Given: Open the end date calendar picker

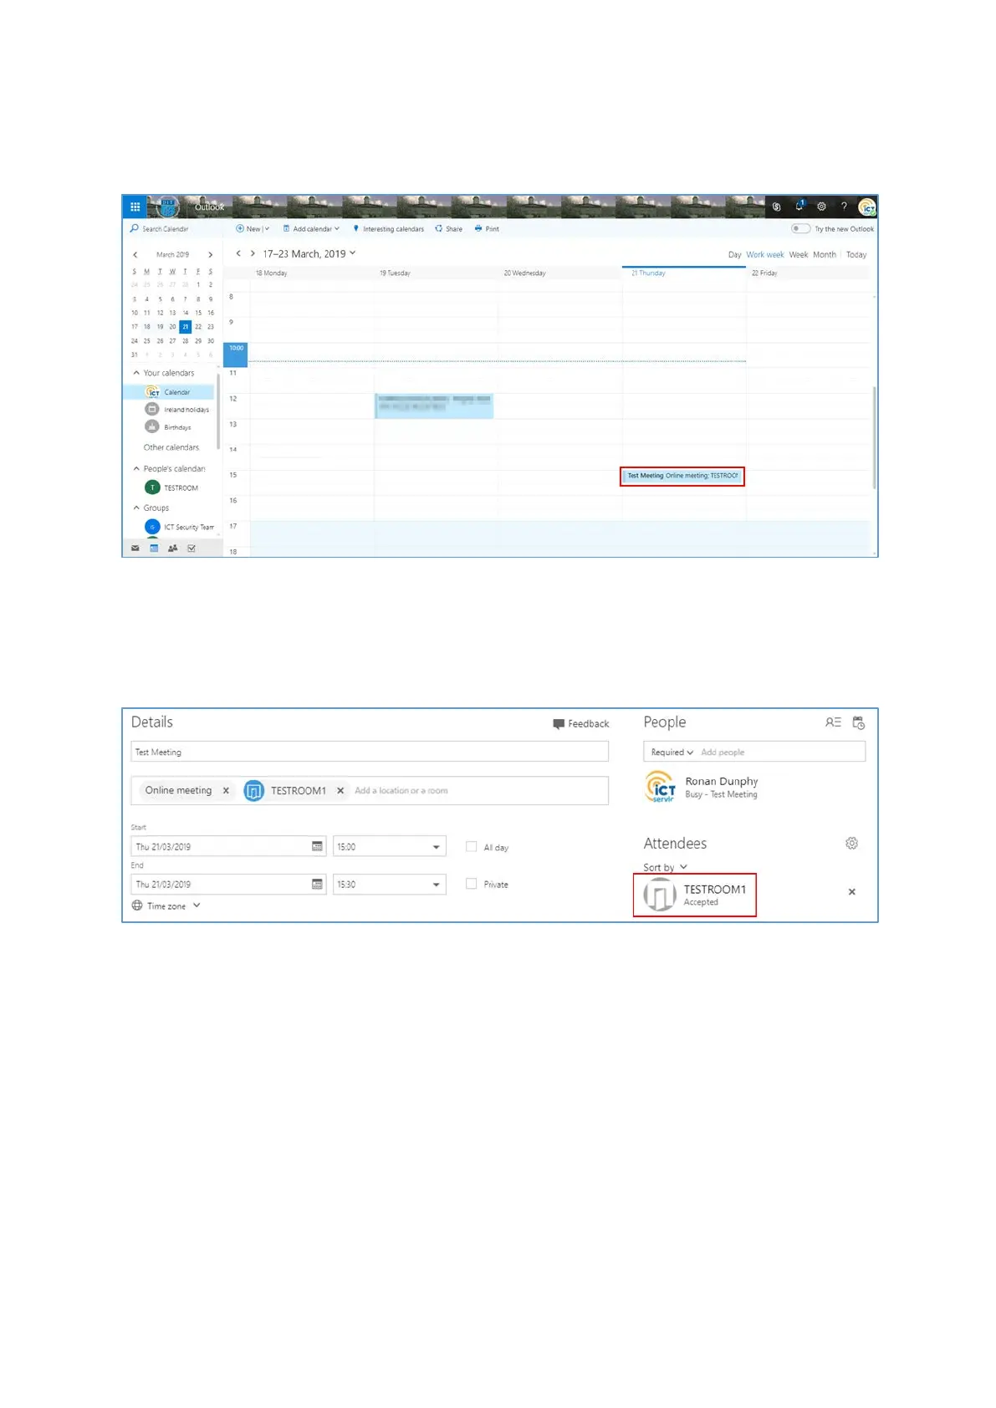Looking at the screenshot, I should [317, 884].
